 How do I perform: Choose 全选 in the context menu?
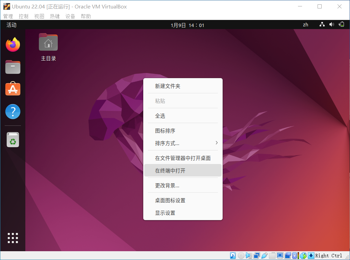pos(183,116)
